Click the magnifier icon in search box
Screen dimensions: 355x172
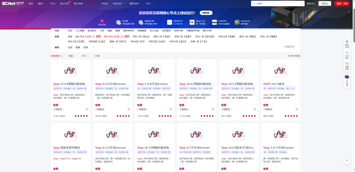(254, 3)
